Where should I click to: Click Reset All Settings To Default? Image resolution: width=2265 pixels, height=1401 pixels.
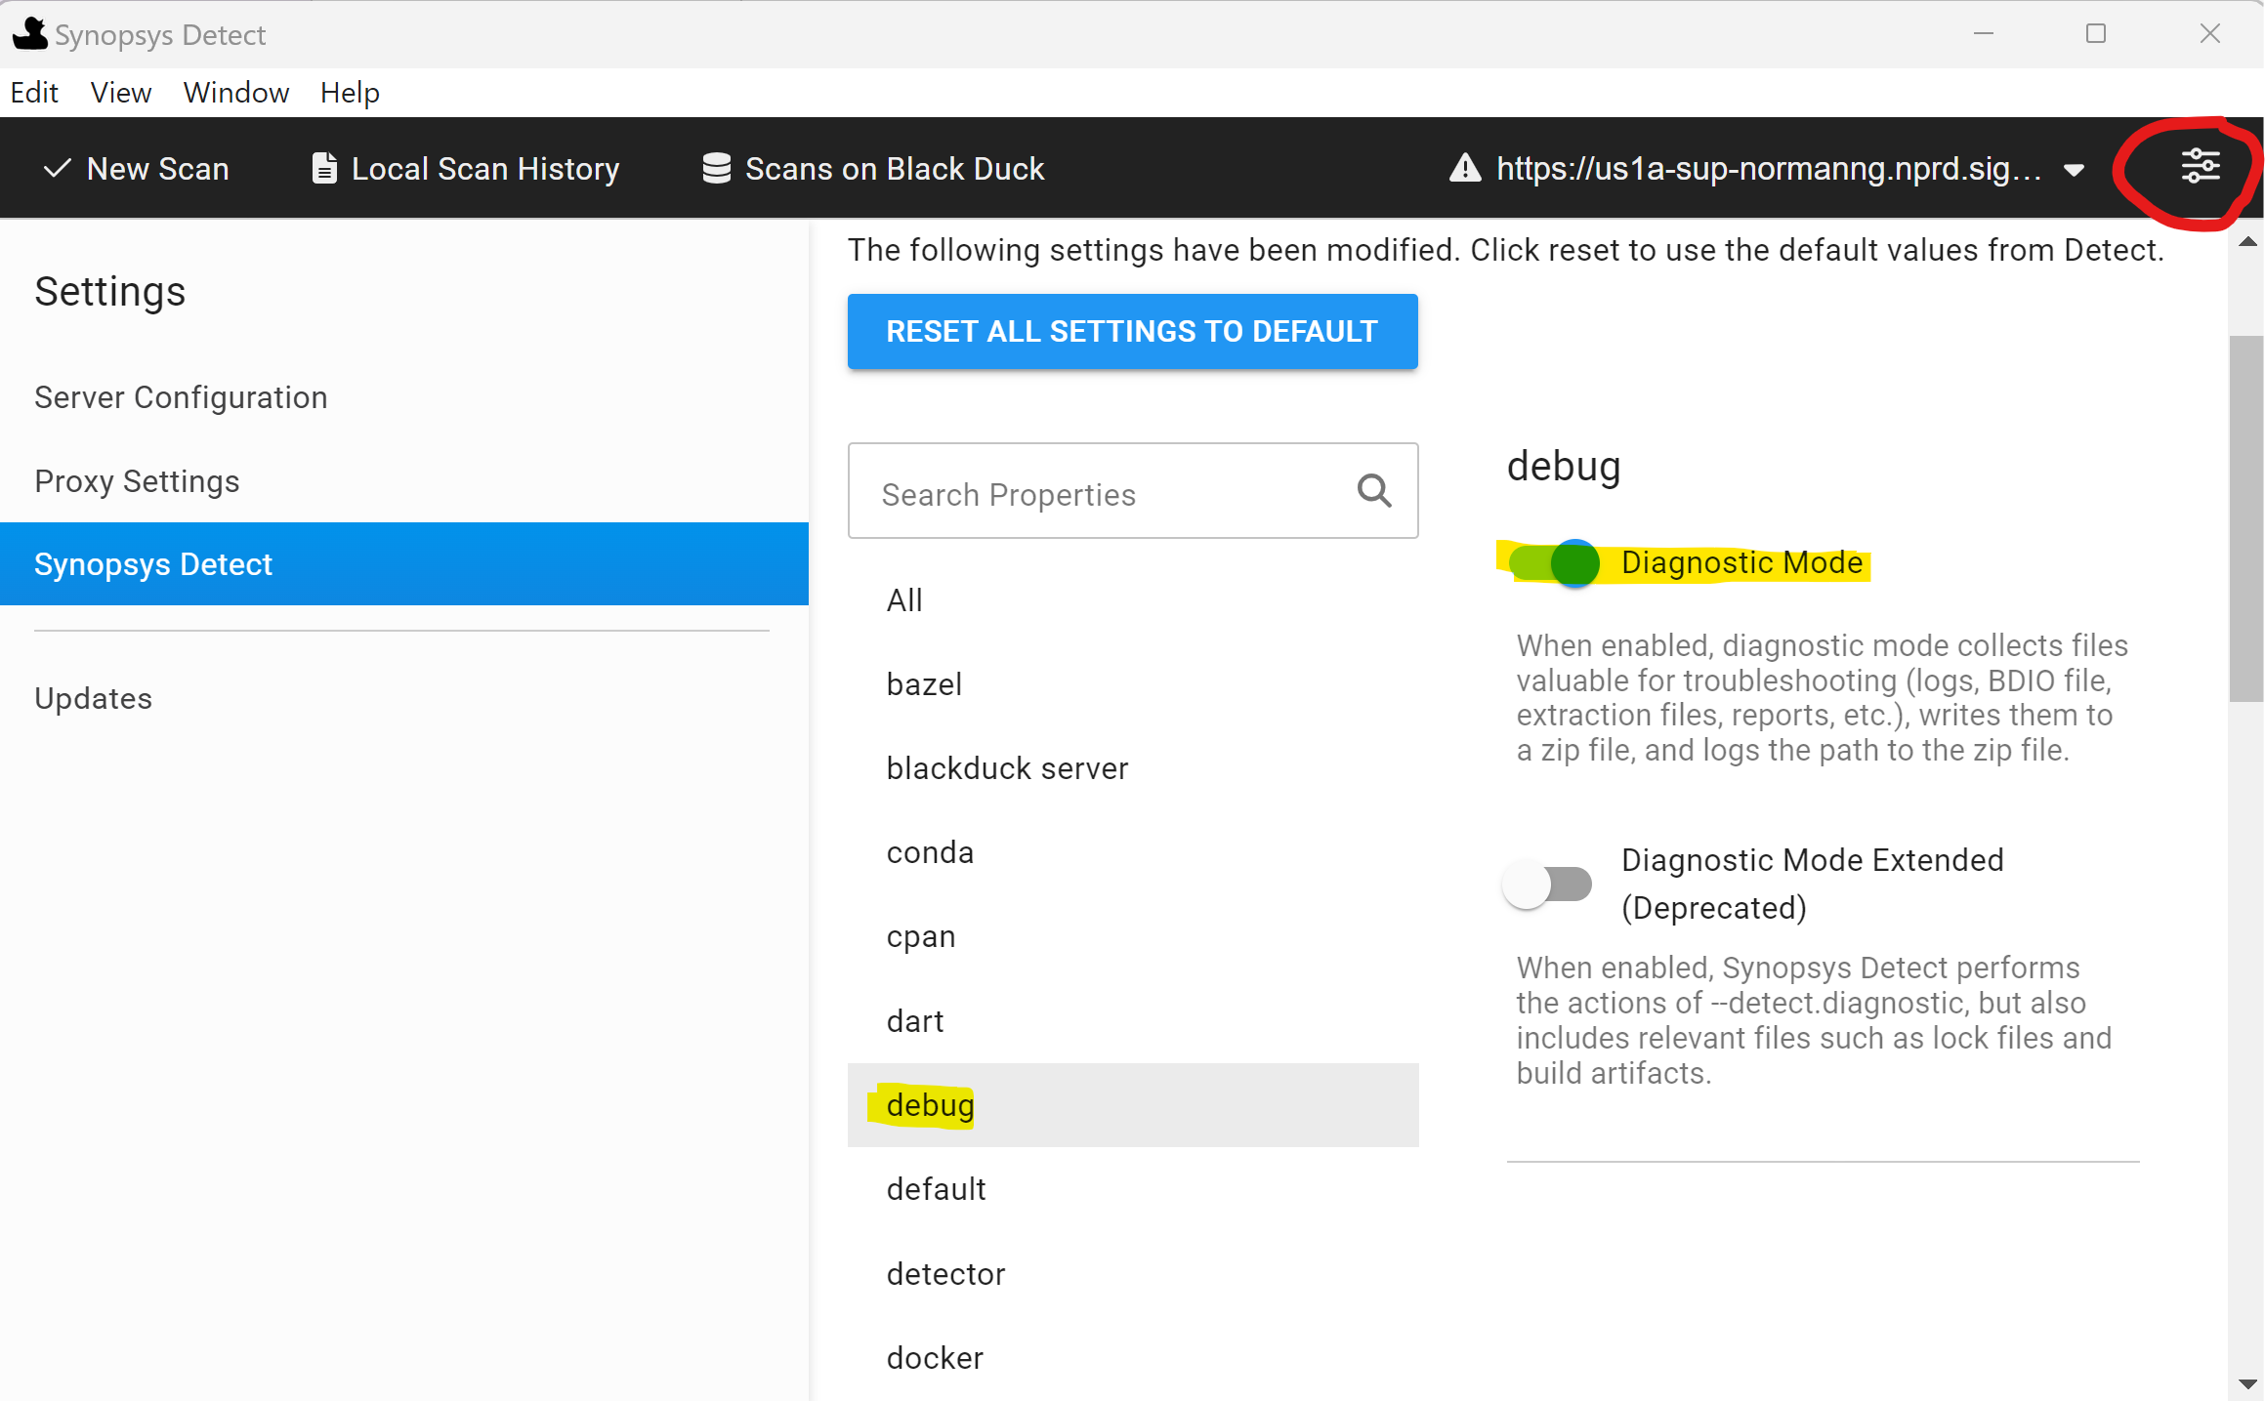[1132, 331]
